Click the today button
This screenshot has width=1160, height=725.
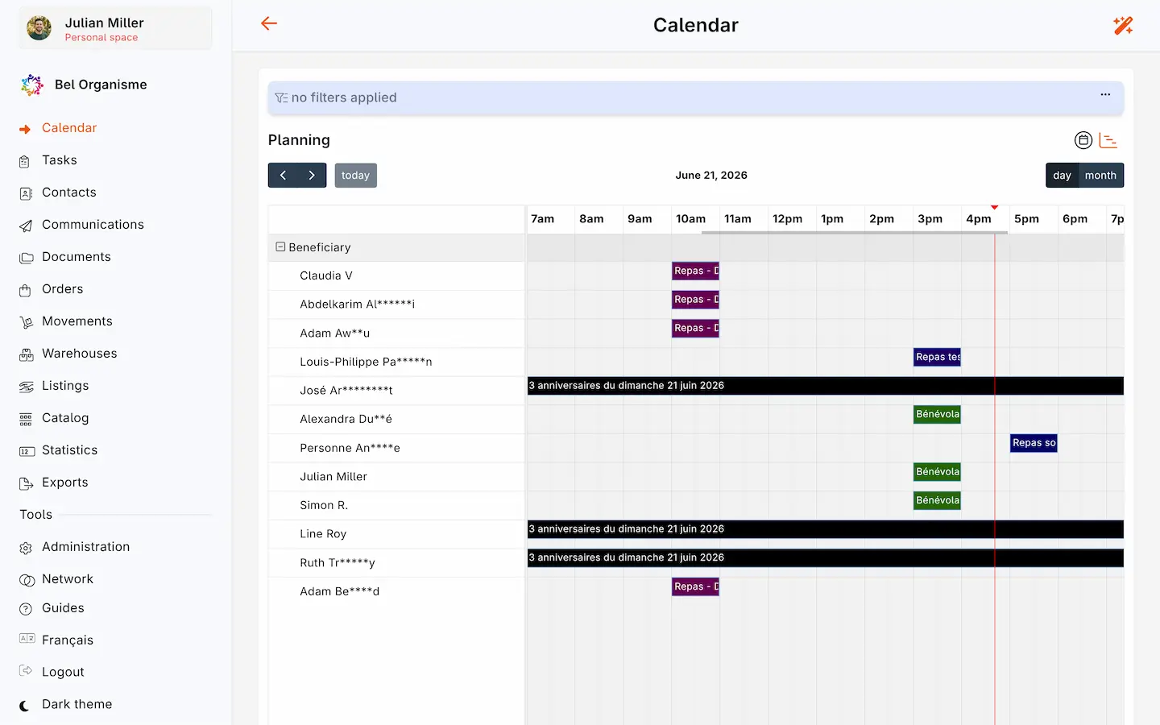pyautogui.click(x=355, y=175)
